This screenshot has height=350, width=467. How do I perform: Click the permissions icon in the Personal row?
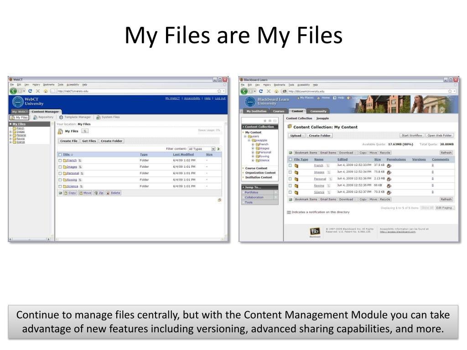[x=389, y=179]
